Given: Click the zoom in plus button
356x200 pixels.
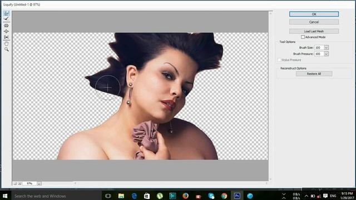Looking at the screenshot, I should click(x=19, y=183).
